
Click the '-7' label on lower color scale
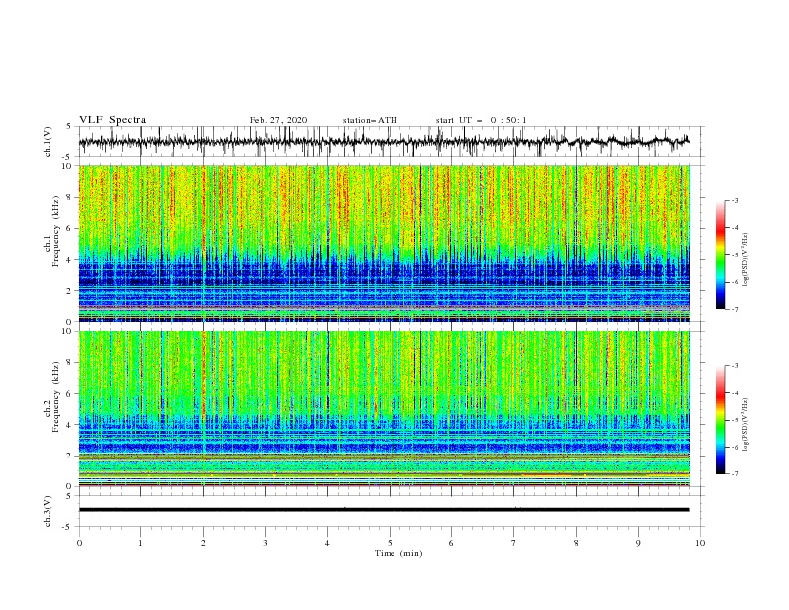[734, 473]
